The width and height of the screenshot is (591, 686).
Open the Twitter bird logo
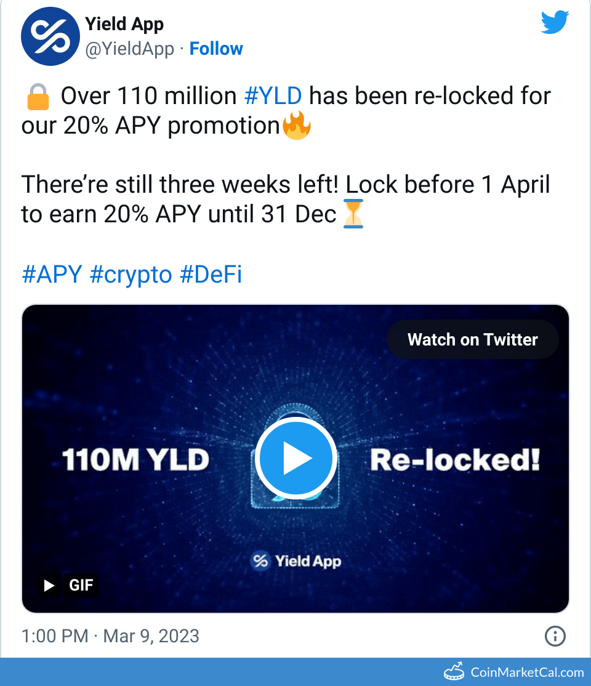pos(555,24)
